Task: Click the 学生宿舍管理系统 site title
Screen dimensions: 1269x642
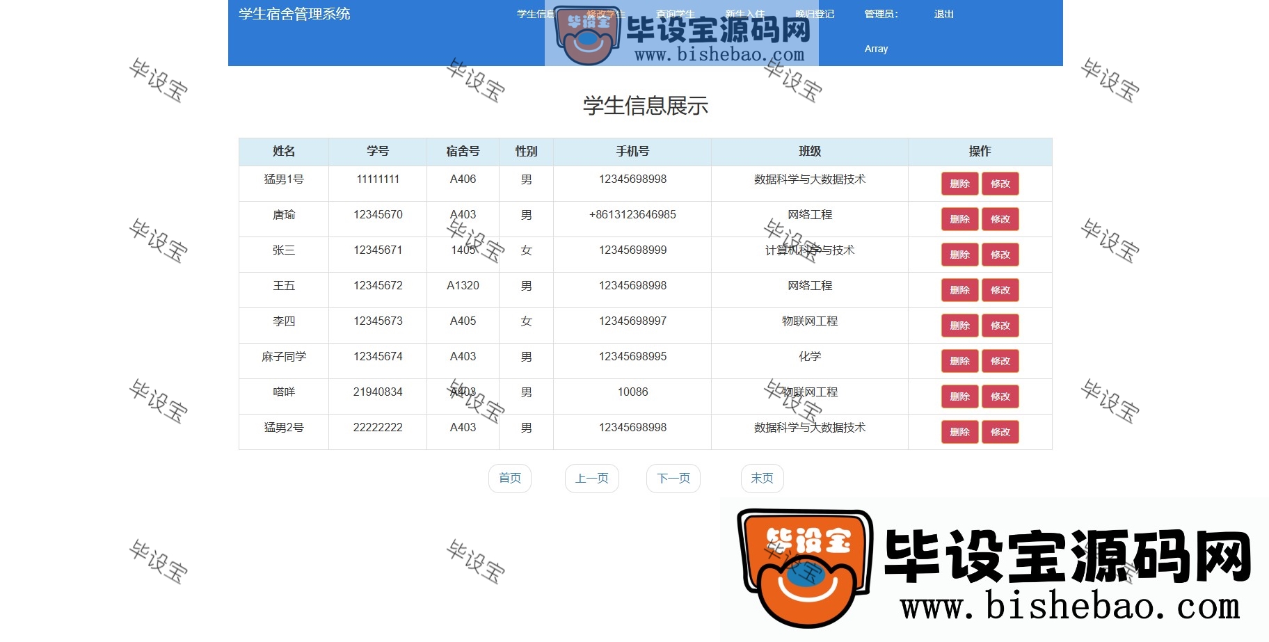Action: 294,14
